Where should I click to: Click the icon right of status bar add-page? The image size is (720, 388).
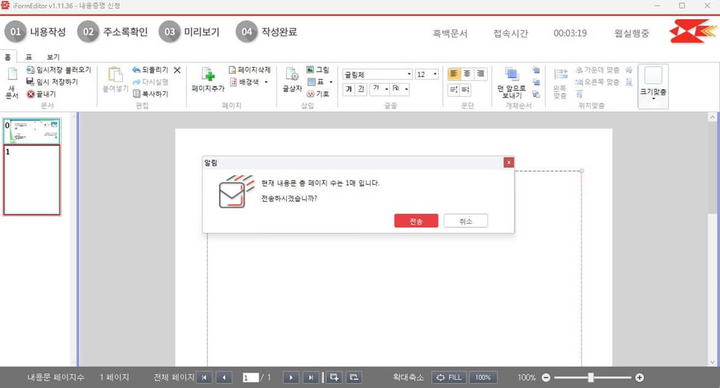pyautogui.click(x=354, y=378)
